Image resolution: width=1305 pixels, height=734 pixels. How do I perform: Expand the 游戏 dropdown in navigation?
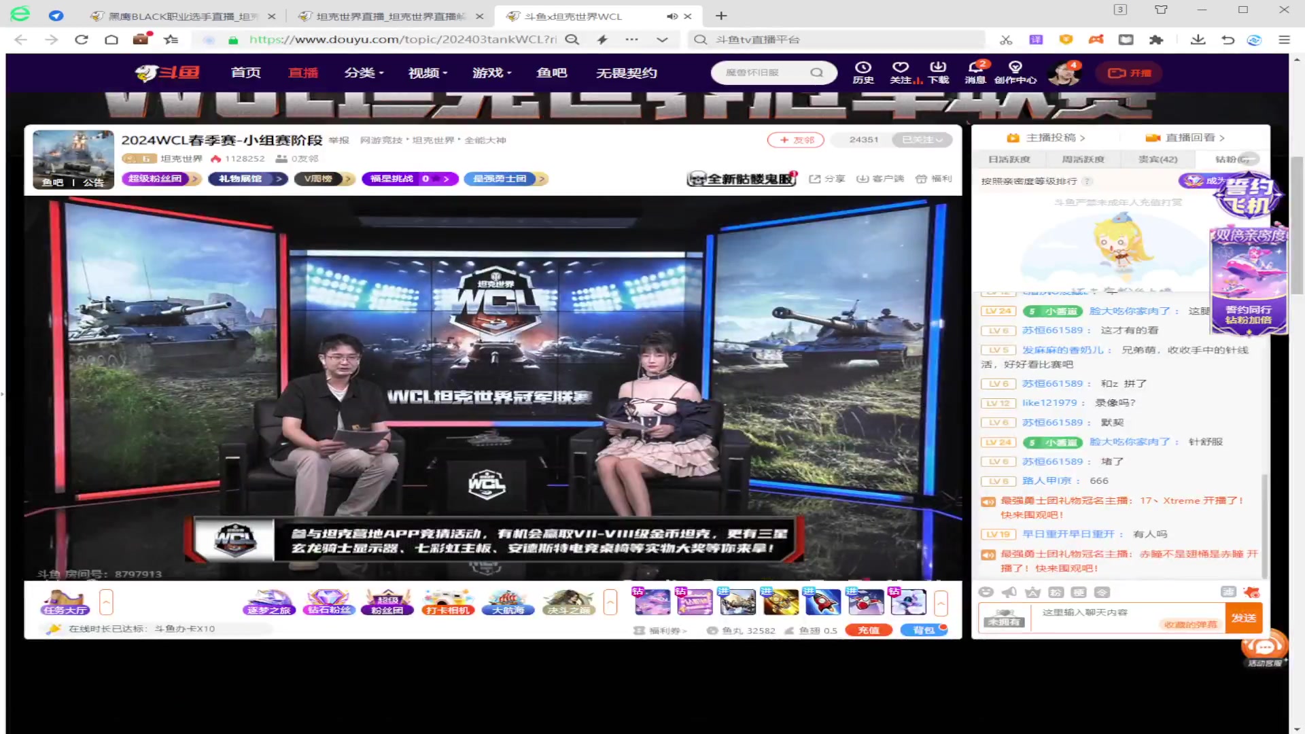coord(492,73)
